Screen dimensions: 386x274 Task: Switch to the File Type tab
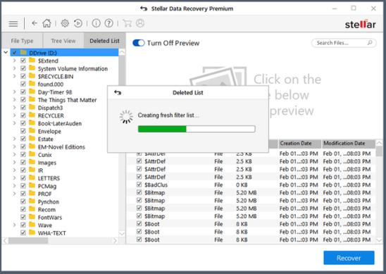pyautogui.click(x=22, y=41)
